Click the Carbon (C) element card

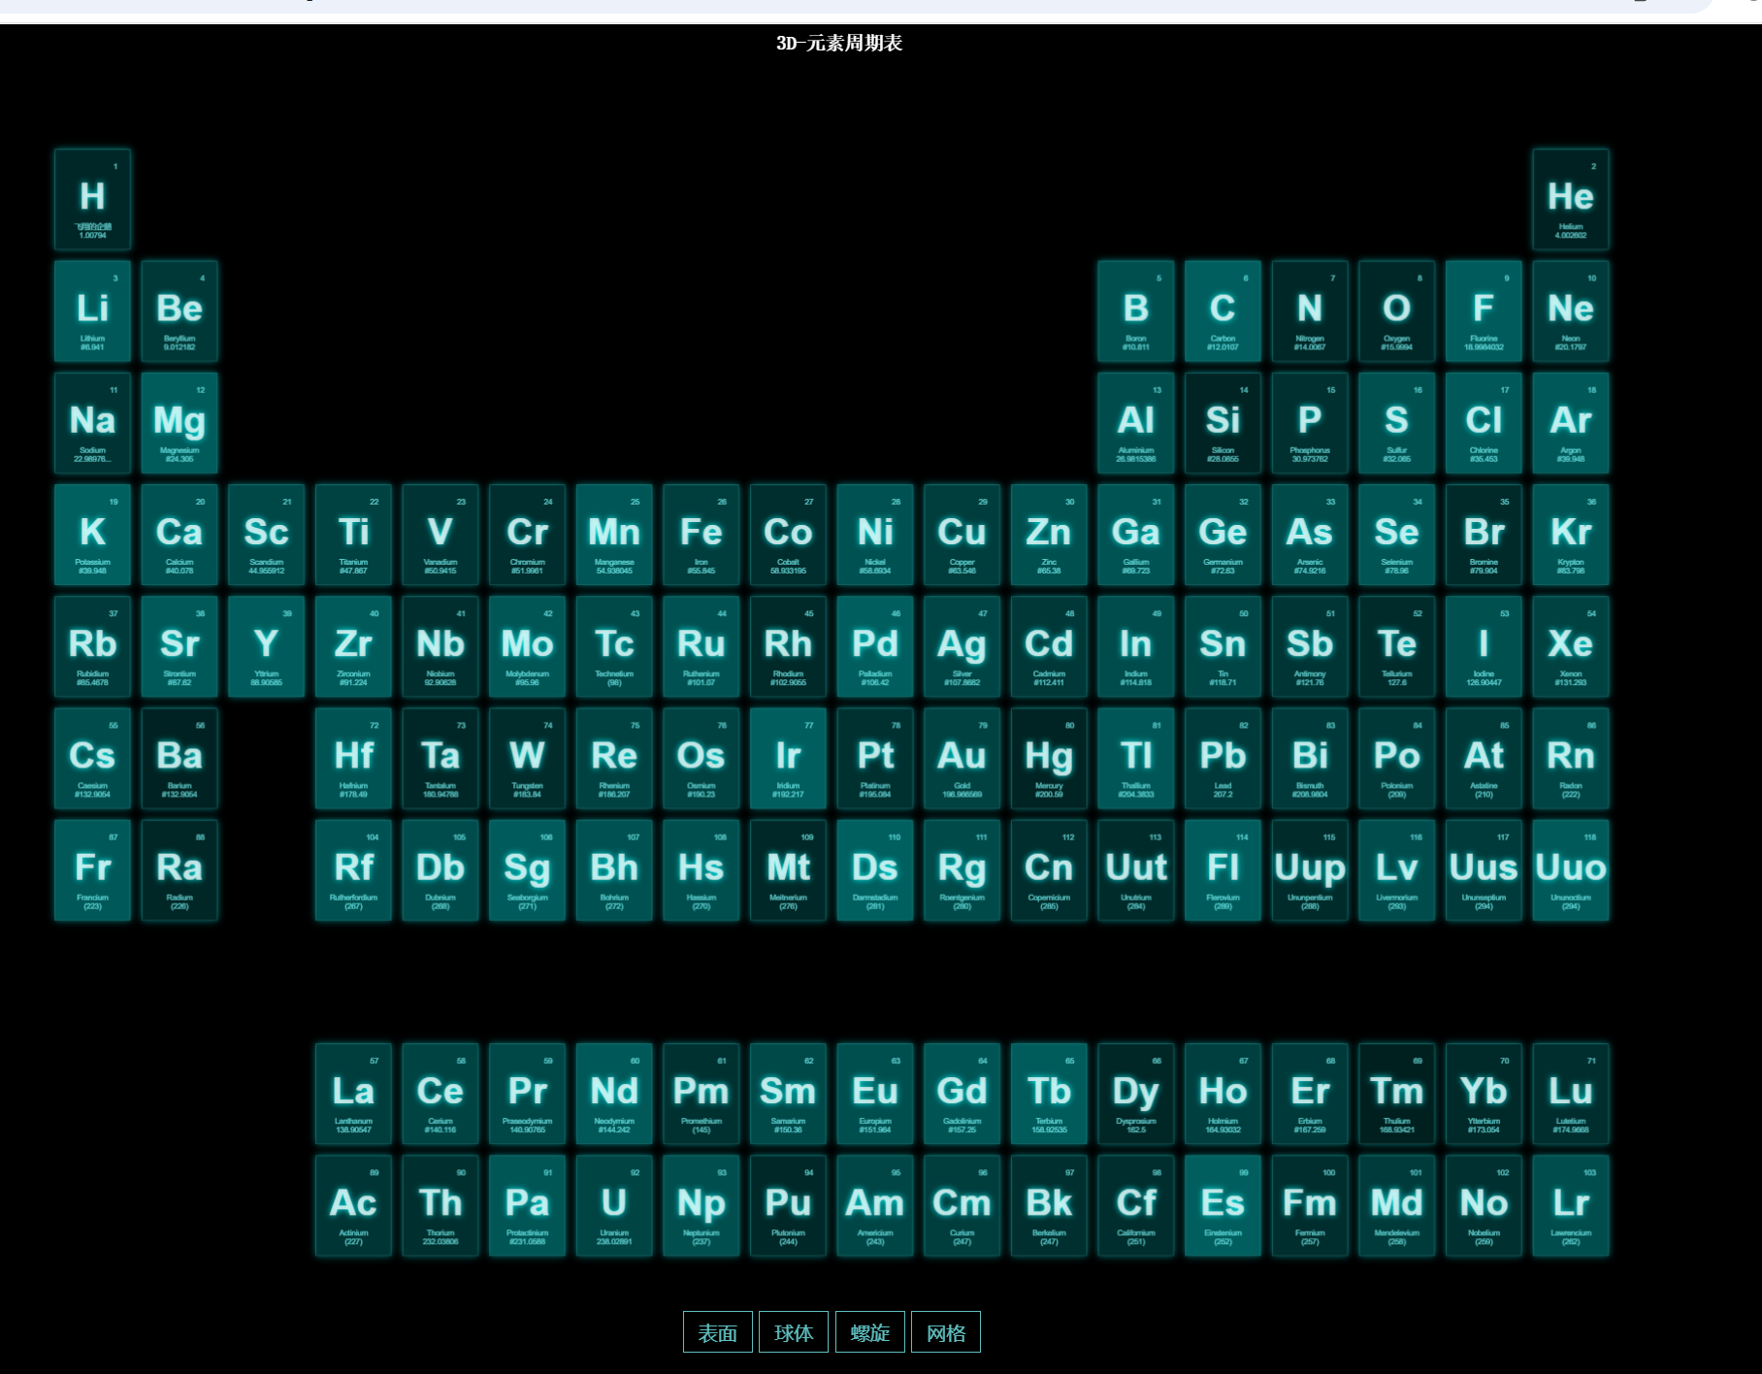(1223, 311)
